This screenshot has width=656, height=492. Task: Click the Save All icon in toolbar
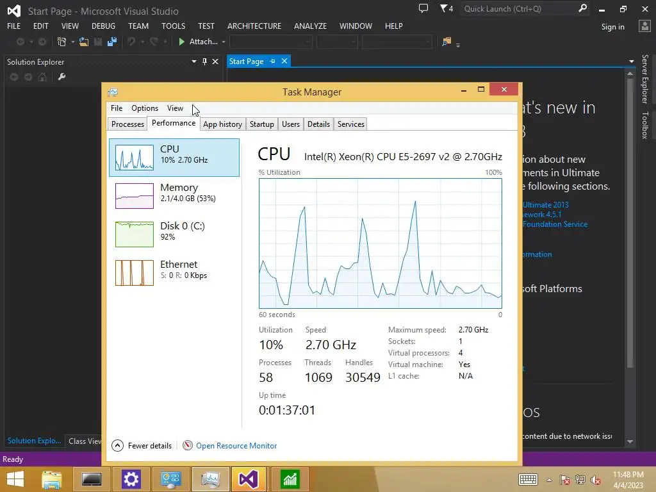pos(111,42)
